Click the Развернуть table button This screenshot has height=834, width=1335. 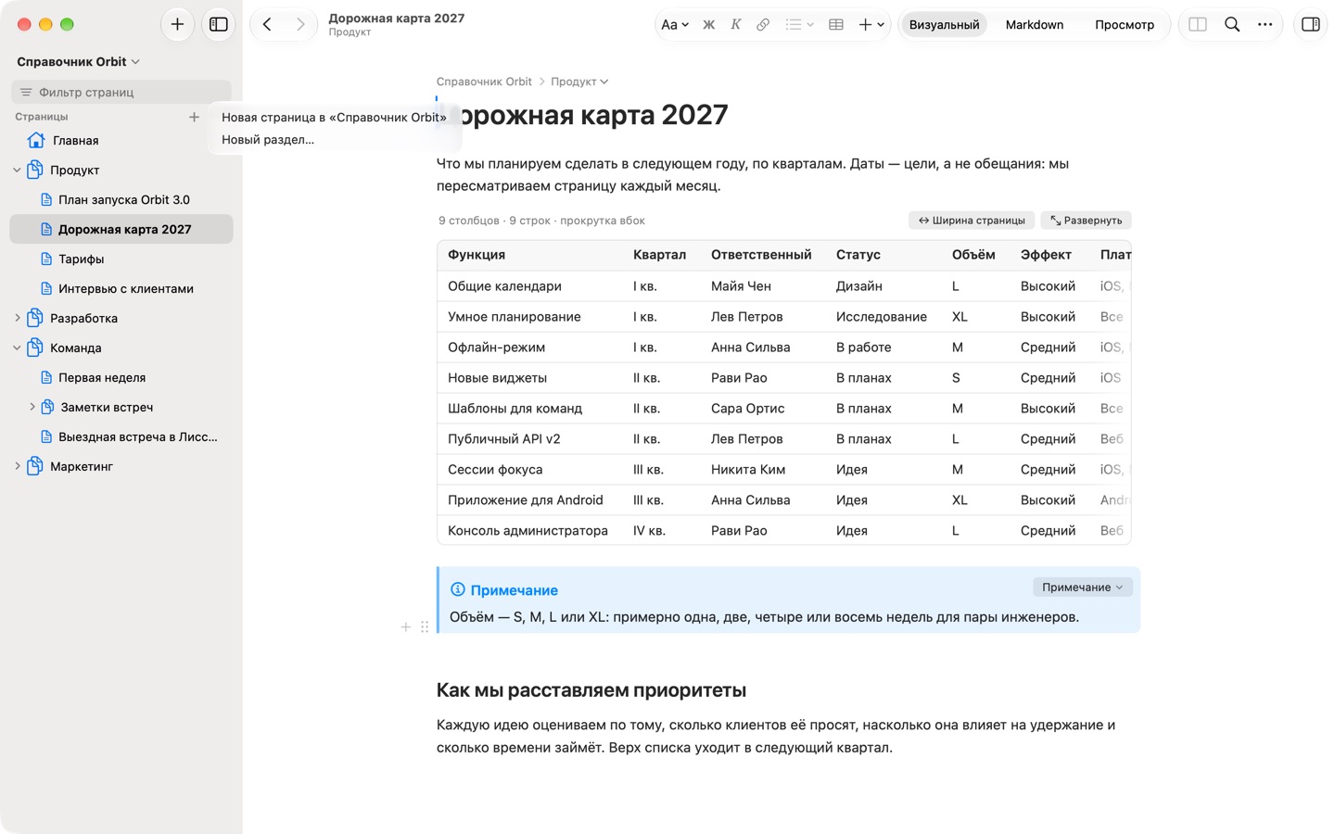[1086, 221]
